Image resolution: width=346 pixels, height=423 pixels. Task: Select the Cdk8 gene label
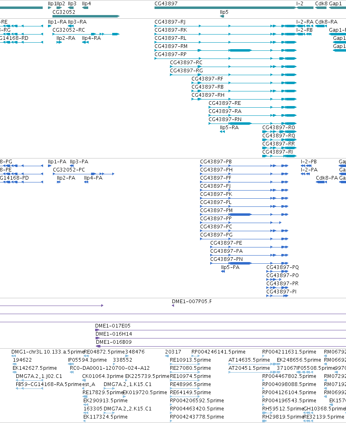tap(321, 4)
